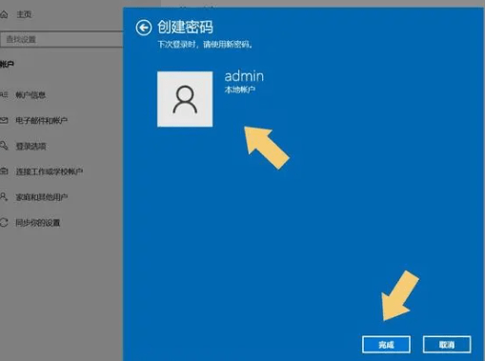Image resolution: width=485 pixels, height=361 pixels.
Task: Open 登录选项 settings page
Action: (30, 147)
